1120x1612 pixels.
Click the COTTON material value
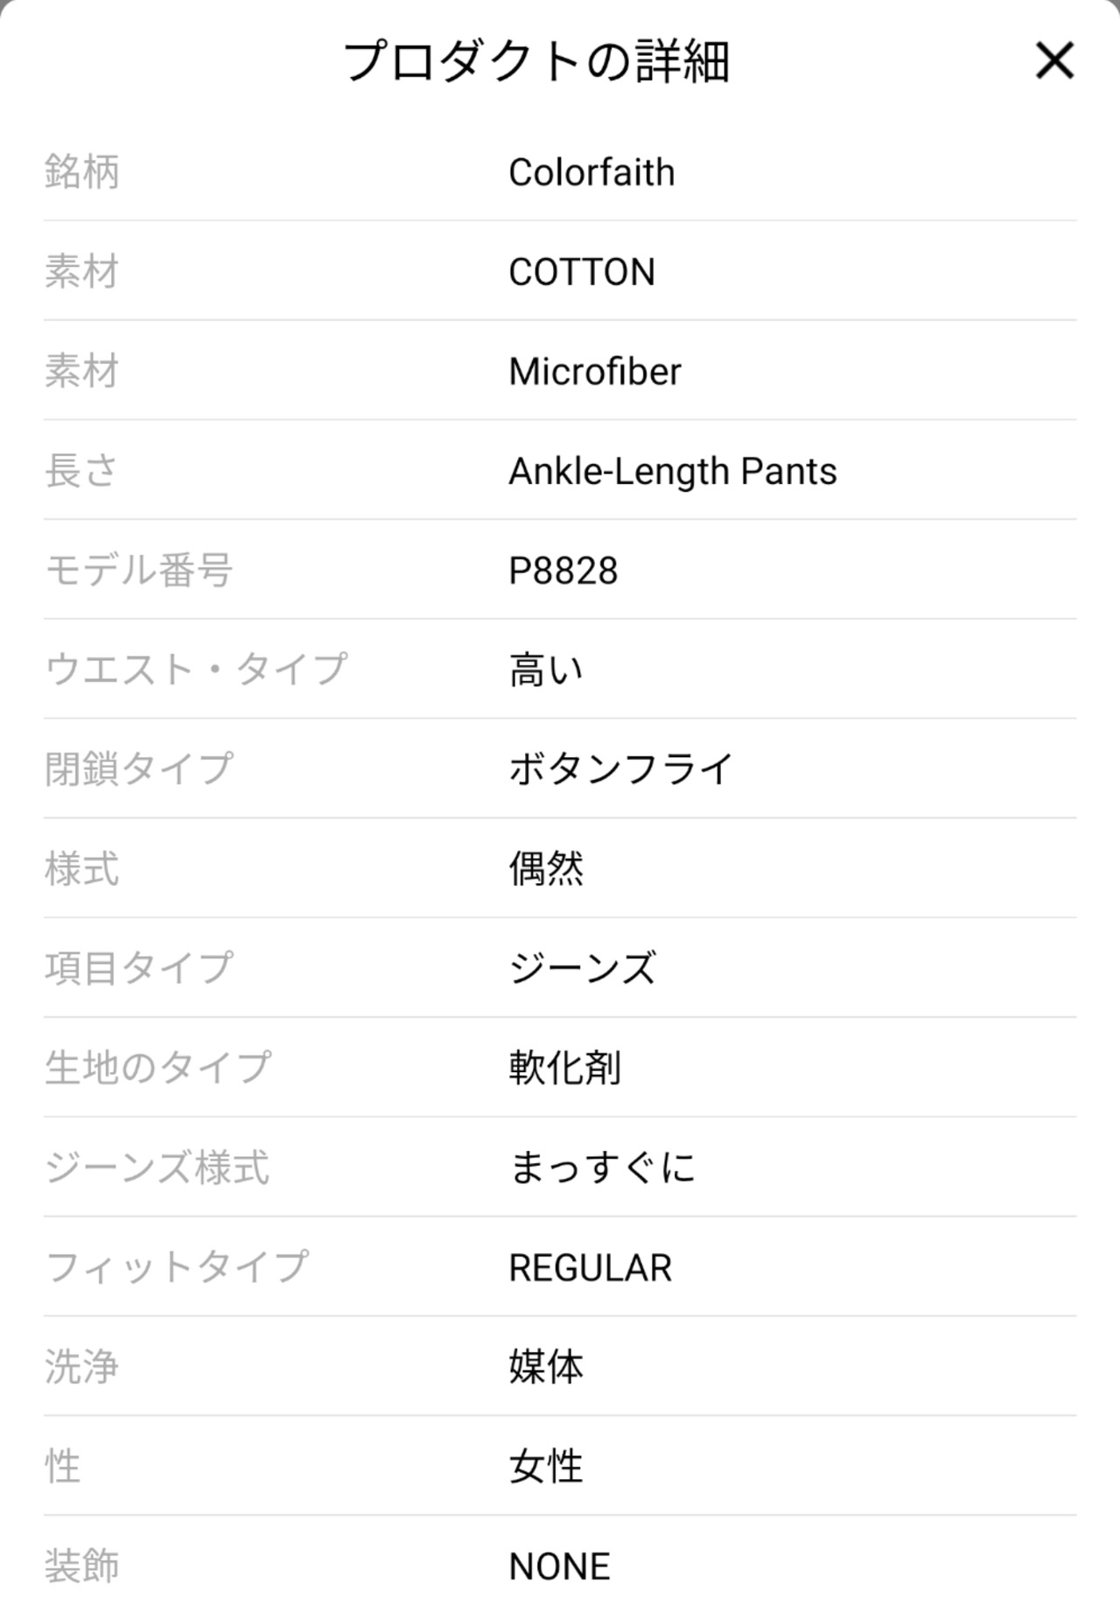[x=582, y=272]
